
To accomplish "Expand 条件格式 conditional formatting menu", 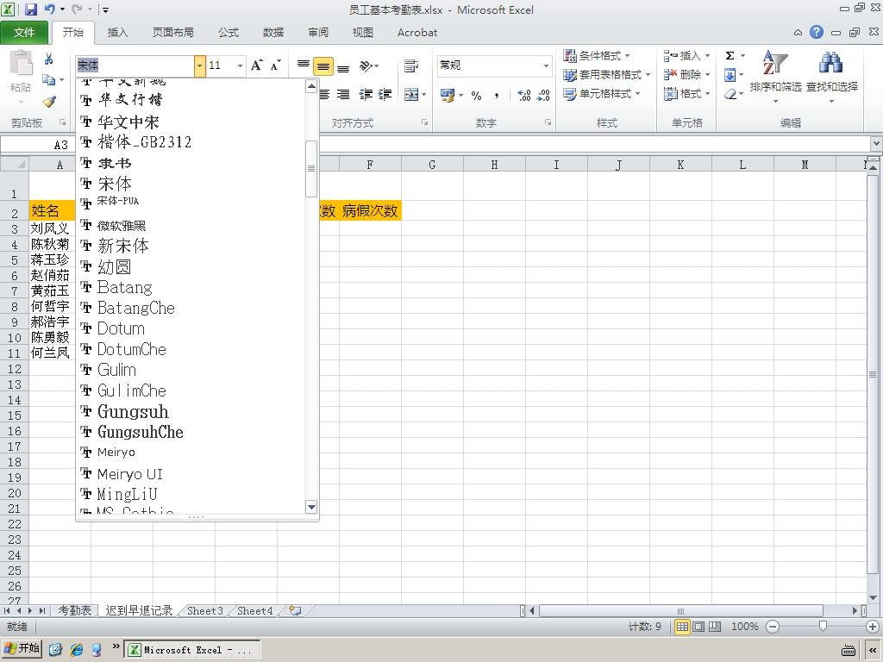I will [597, 56].
